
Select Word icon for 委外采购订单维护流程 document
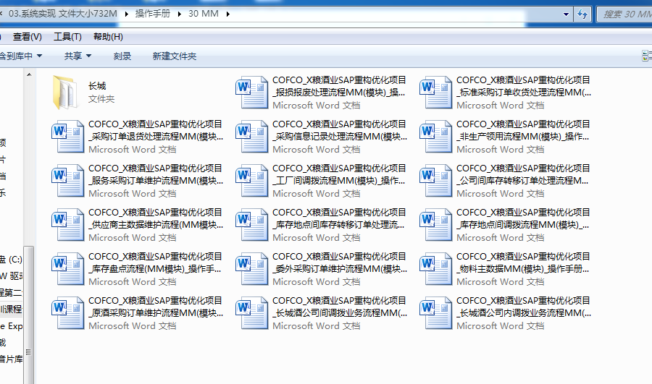click(251, 268)
